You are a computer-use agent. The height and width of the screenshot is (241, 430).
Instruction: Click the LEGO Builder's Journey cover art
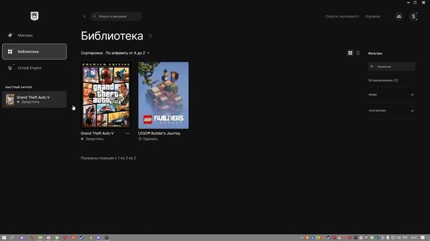pos(163,95)
